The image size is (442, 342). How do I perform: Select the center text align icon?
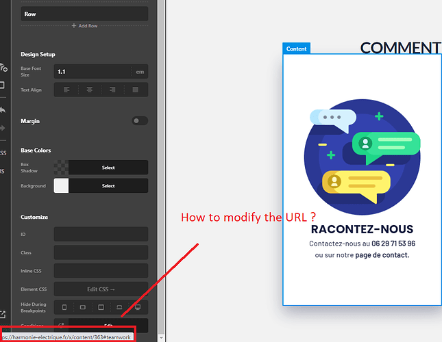[x=89, y=90]
